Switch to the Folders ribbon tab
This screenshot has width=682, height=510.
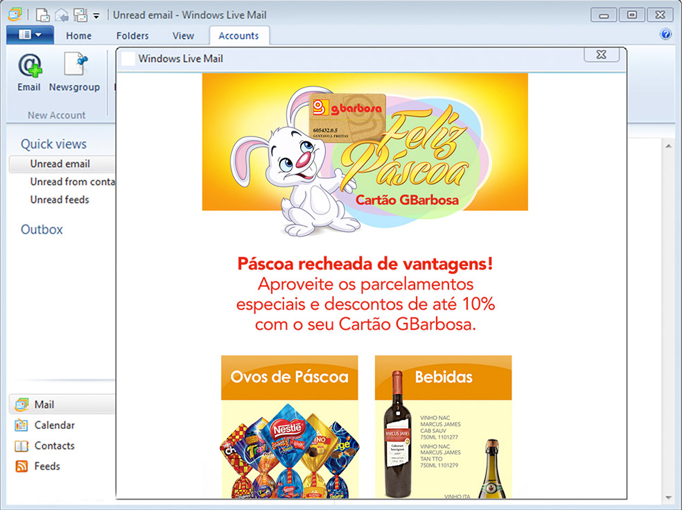pos(132,35)
